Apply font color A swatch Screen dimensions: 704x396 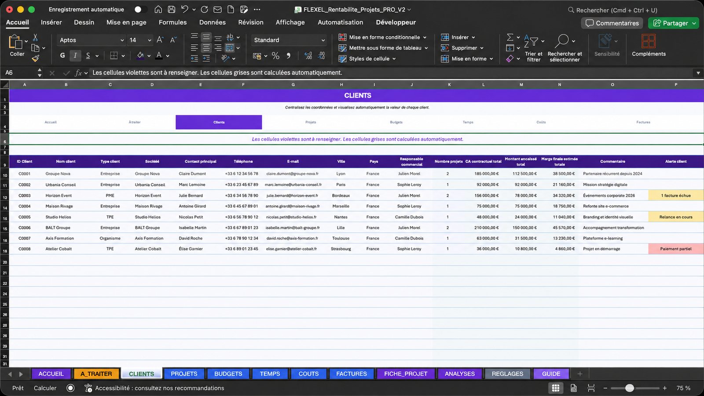click(x=159, y=55)
